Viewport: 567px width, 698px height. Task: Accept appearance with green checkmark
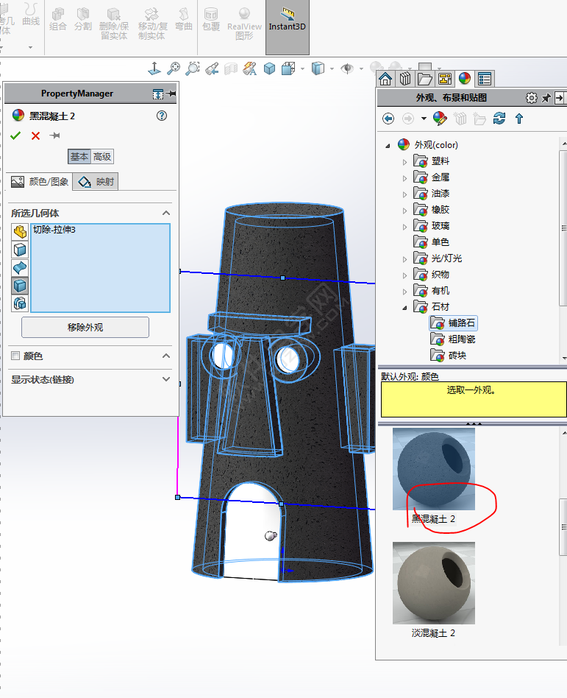pyautogui.click(x=15, y=135)
